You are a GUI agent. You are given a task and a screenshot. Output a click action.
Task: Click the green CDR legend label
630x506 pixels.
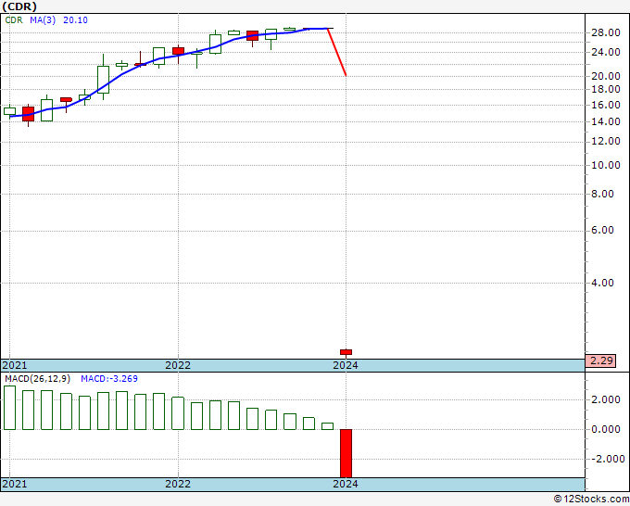(14, 20)
